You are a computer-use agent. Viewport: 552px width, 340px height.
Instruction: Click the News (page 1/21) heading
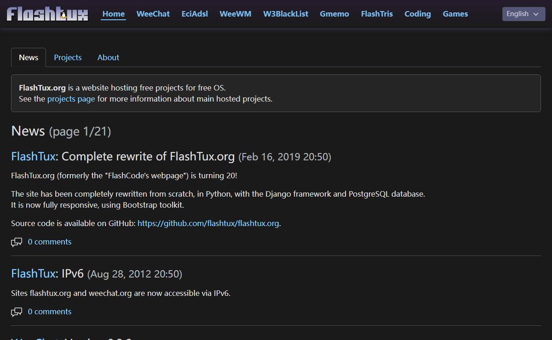coord(61,131)
